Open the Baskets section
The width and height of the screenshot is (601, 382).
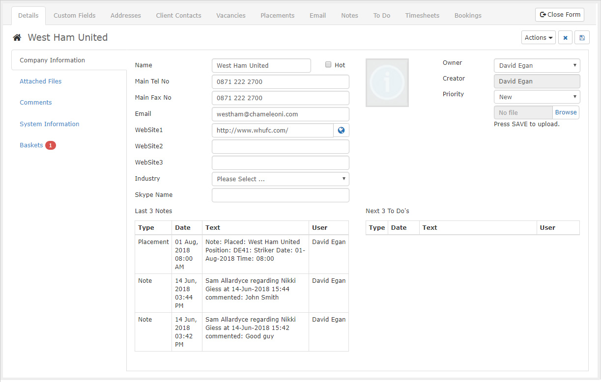(31, 145)
